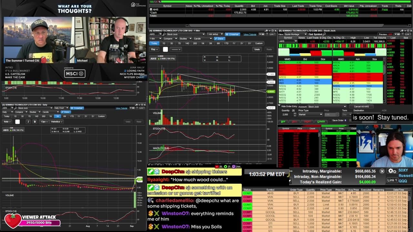The image size is (413, 232).
Task: Select the Today range tab in 1 Min chart
Action: pos(155,43)
